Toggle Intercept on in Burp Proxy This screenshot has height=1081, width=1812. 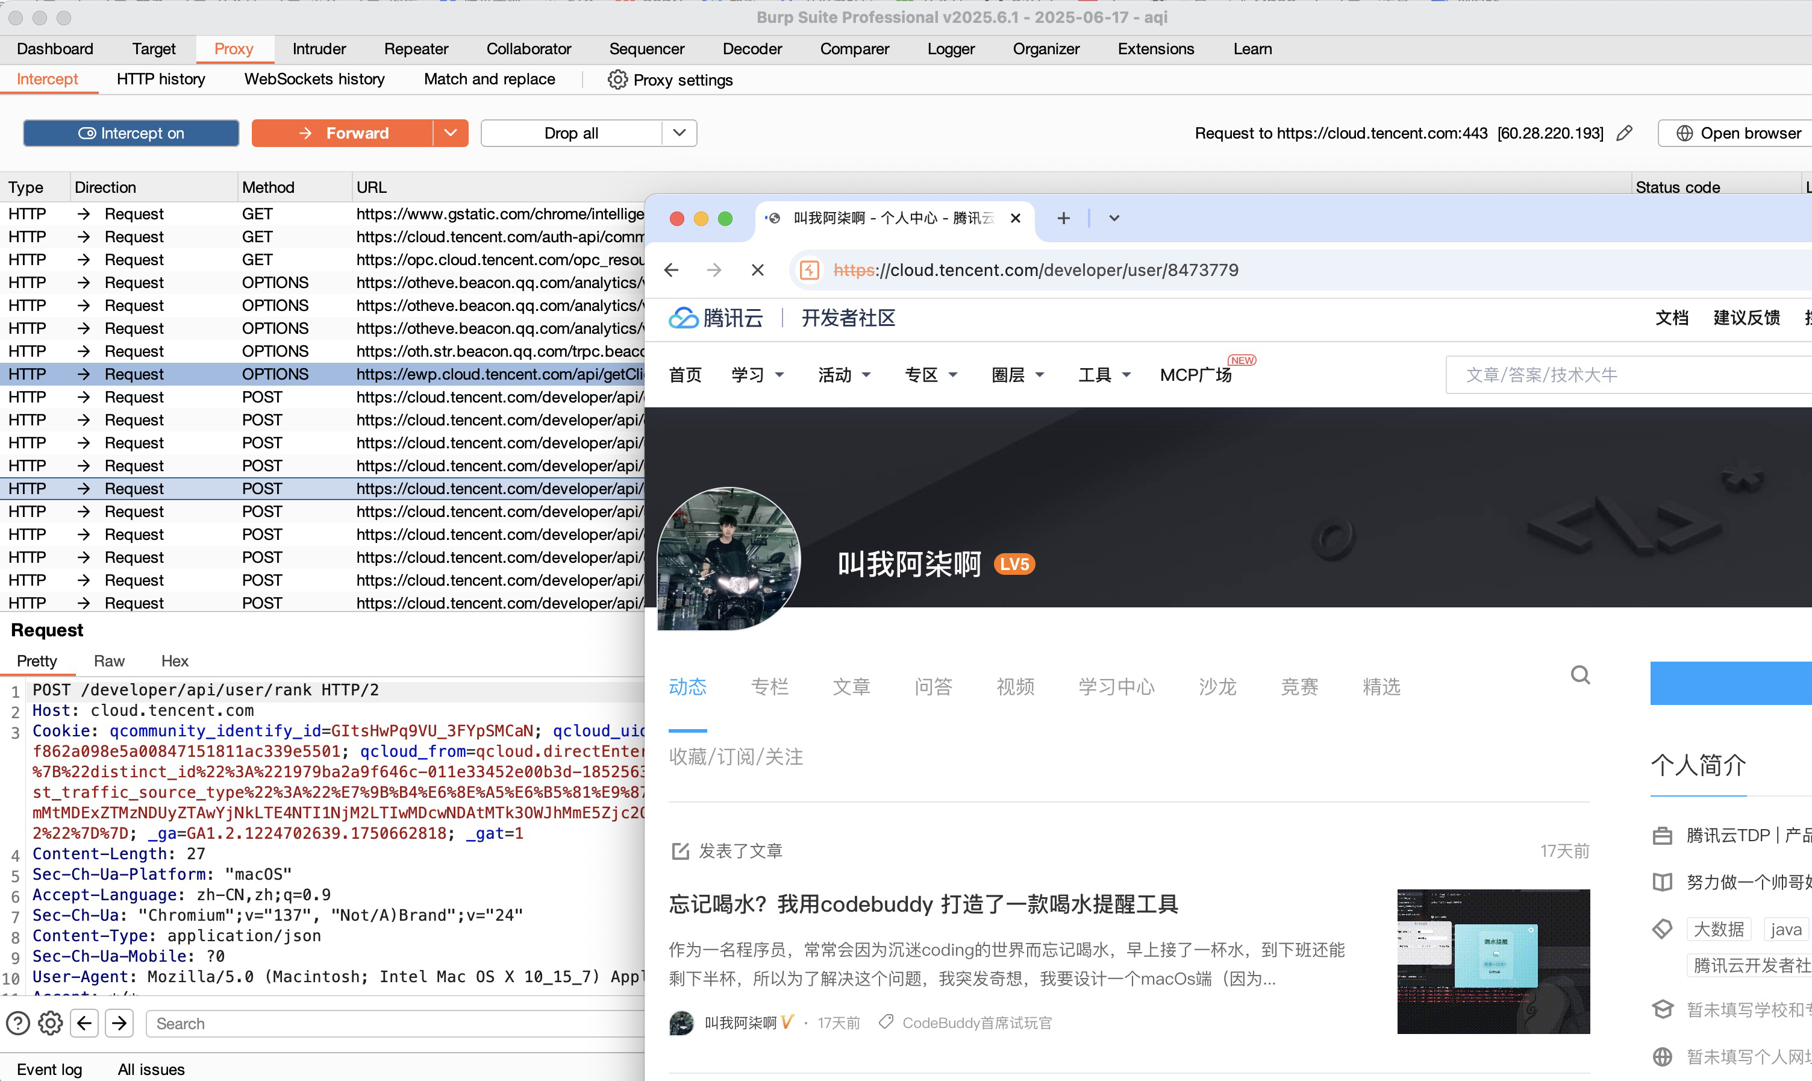coord(131,133)
